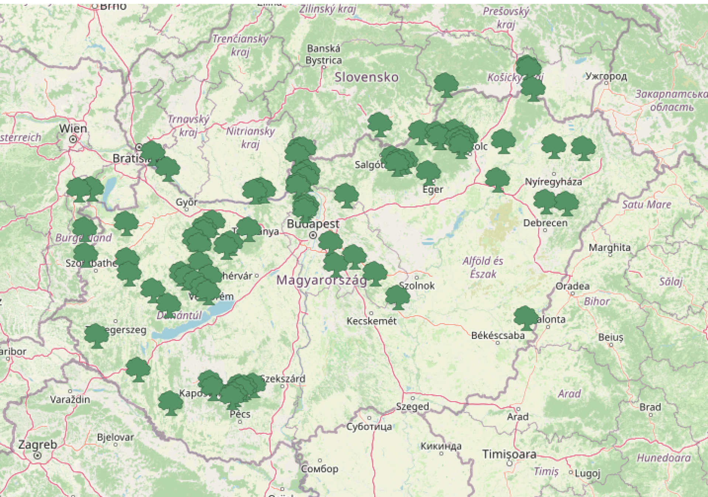The image size is (708, 497).
Task: Click the Nyíregyháza city label
Action: click(x=553, y=182)
